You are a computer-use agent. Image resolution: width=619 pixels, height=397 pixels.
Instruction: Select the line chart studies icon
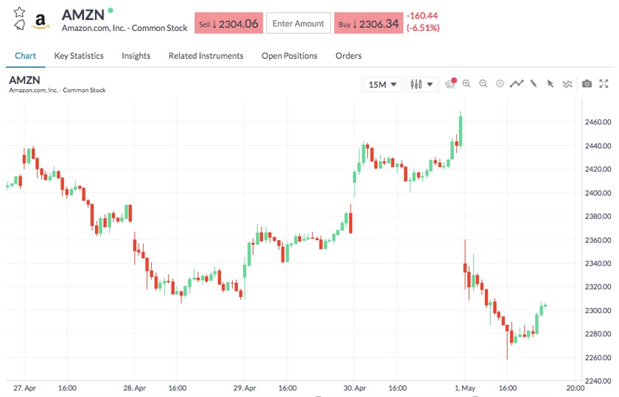[x=517, y=84]
